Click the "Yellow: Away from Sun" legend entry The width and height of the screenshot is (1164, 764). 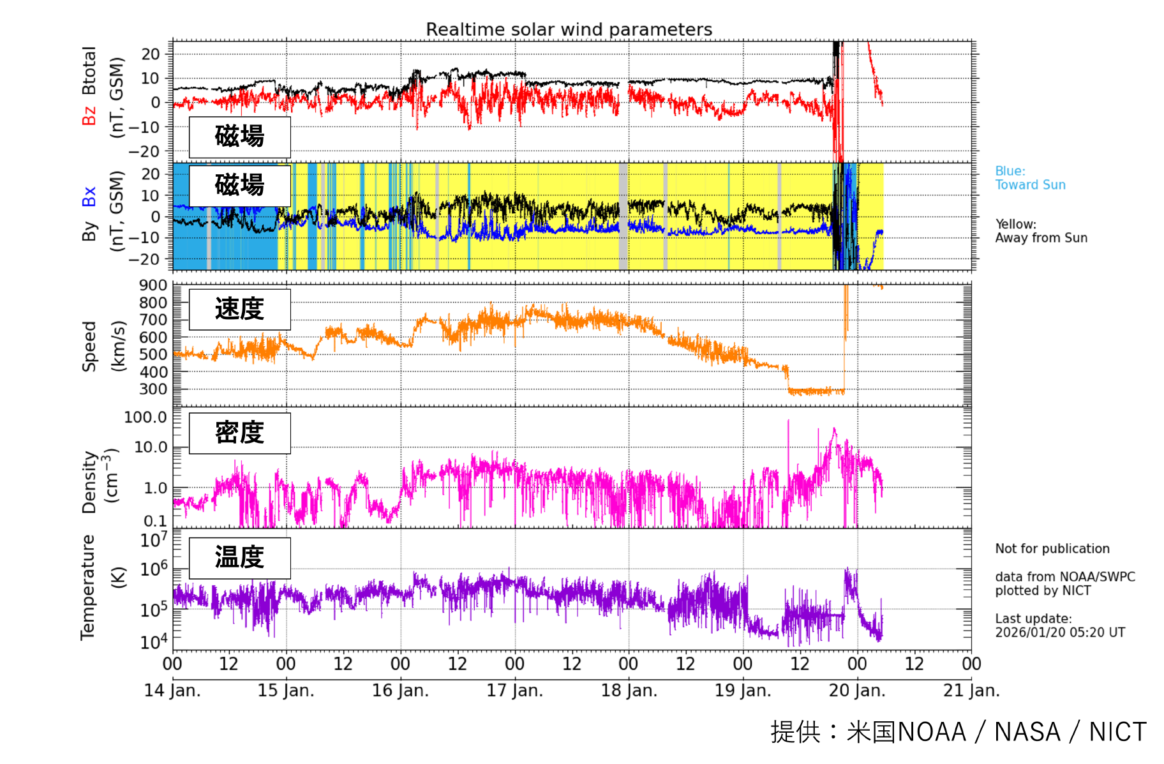coord(1041,231)
